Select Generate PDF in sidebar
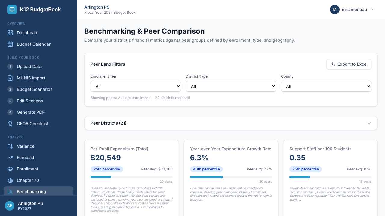This screenshot has width=385, height=216. [31, 112]
